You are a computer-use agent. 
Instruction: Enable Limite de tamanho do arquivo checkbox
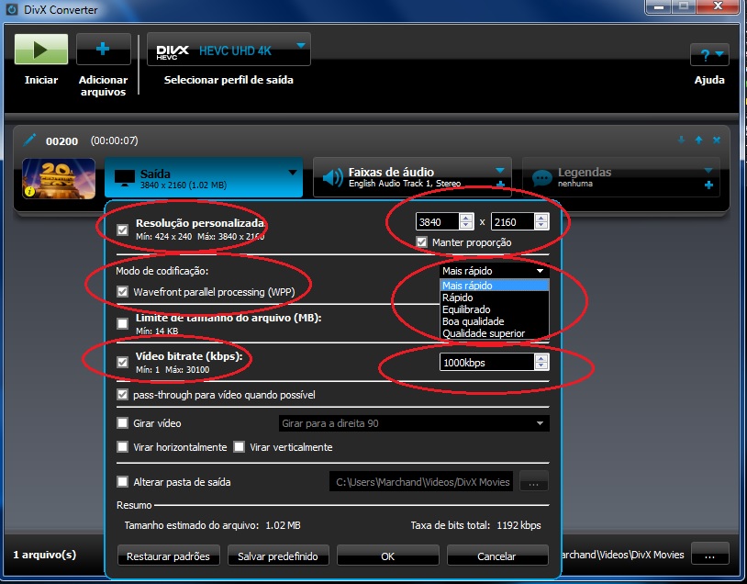pyautogui.click(x=122, y=324)
